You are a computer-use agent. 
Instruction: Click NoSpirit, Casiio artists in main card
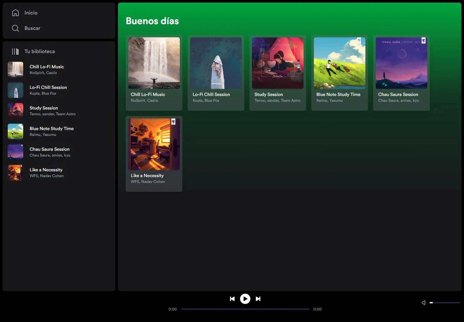144,100
